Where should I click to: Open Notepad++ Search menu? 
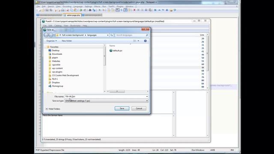click(x=51, y=6)
